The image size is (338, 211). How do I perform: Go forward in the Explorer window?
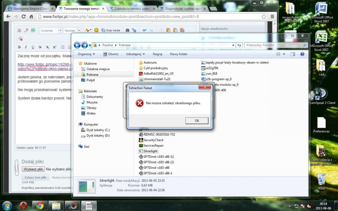(x=84, y=45)
